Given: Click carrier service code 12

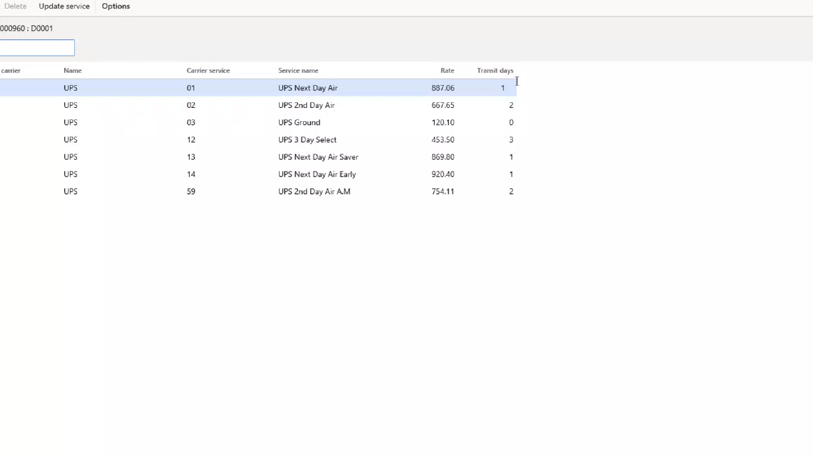Looking at the screenshot, I should tap(191, 140).
